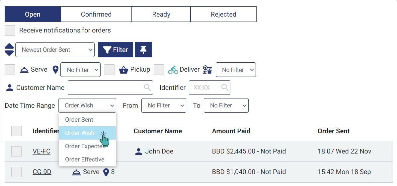
Task: Focus the Identifier XX-XX field
Action: click(210, 88)
